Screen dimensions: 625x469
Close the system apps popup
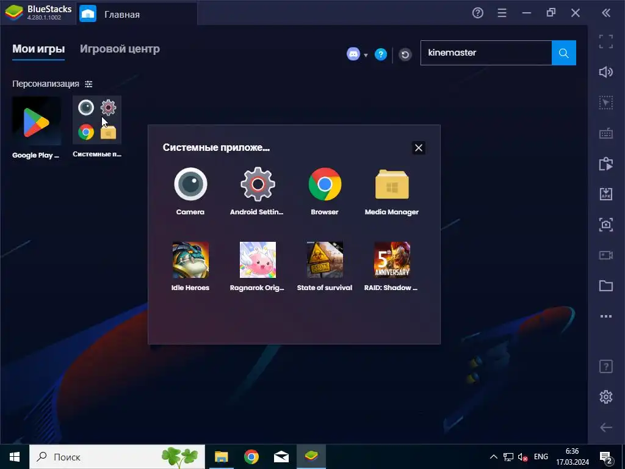[x=419, y=148]
